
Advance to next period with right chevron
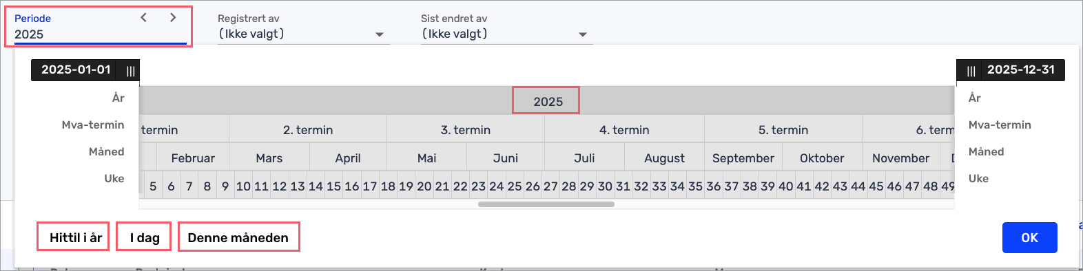173,17
